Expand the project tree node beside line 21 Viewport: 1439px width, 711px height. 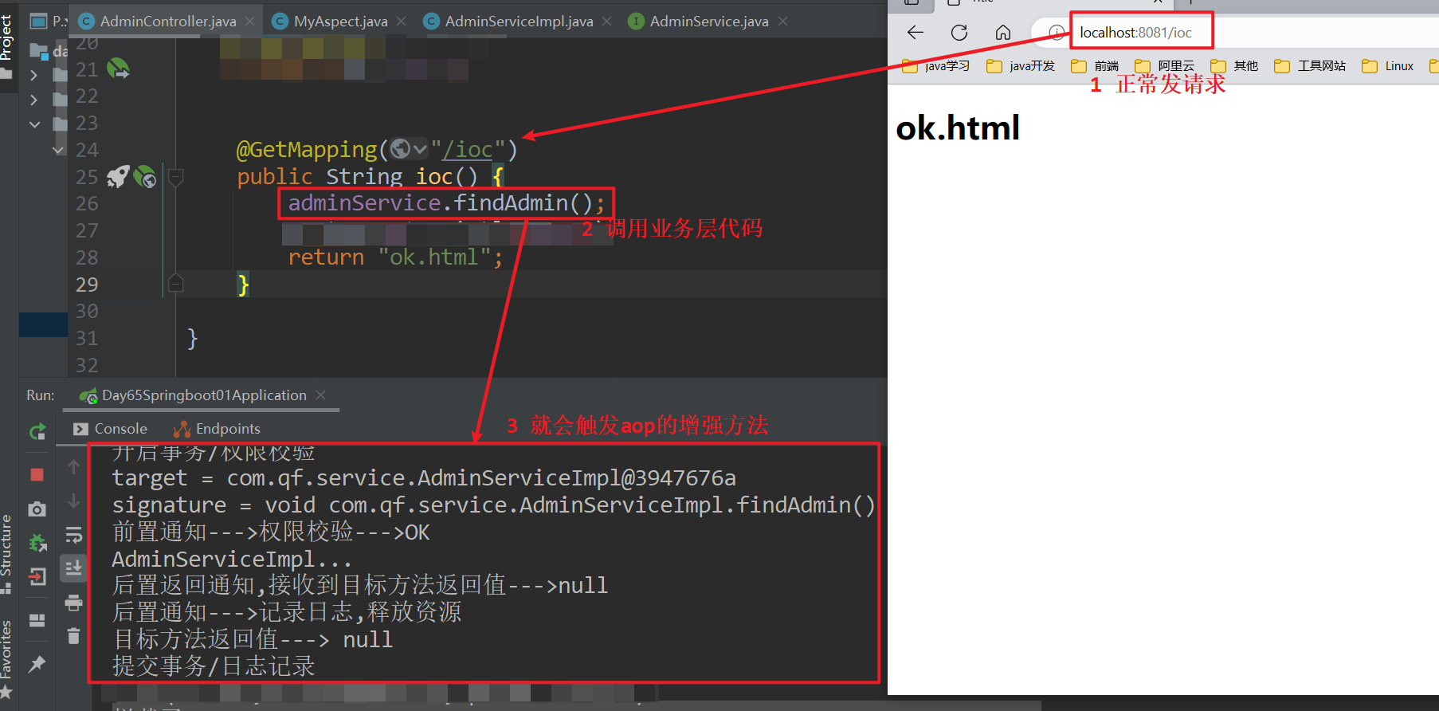pyautogui.click(x=33, y=75)
